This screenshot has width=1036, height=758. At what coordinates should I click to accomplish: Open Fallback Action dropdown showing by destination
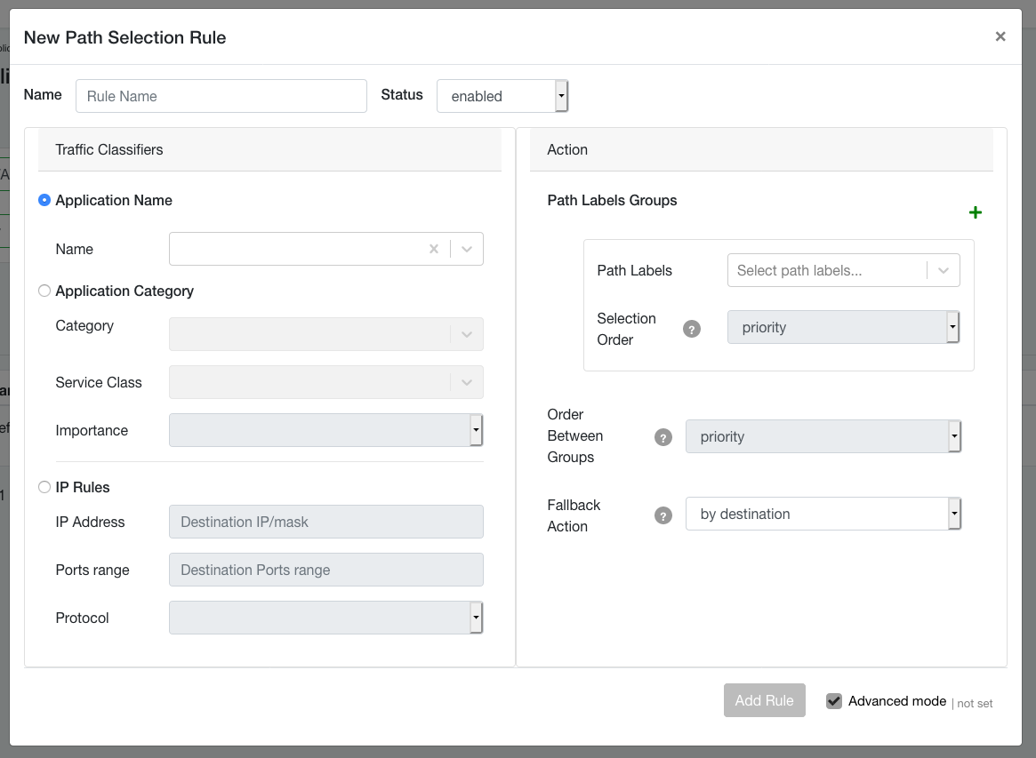(823, 515)
